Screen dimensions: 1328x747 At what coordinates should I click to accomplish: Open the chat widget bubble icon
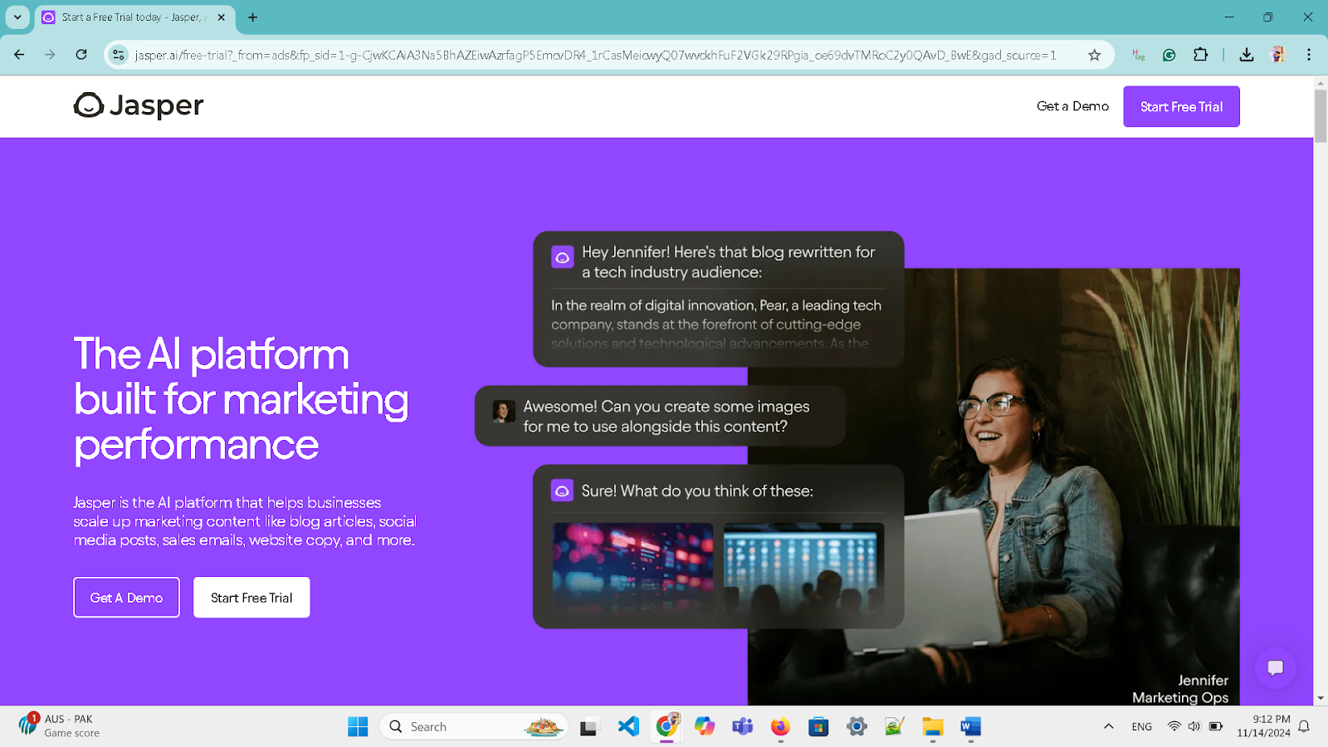point(1276,668)
